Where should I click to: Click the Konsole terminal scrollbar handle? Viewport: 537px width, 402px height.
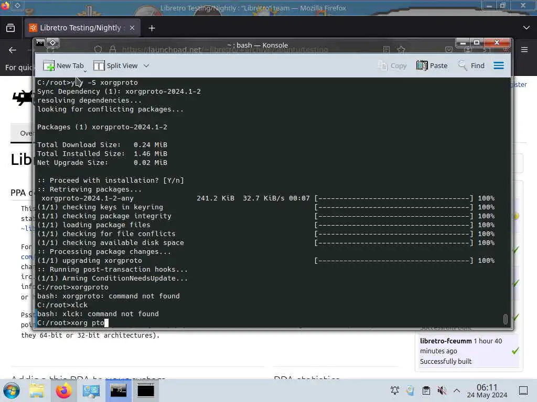coord(505,319)
